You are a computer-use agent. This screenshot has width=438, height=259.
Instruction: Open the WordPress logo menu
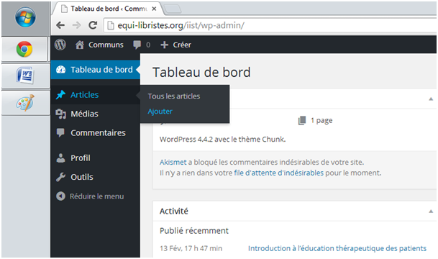click(60, 45)
